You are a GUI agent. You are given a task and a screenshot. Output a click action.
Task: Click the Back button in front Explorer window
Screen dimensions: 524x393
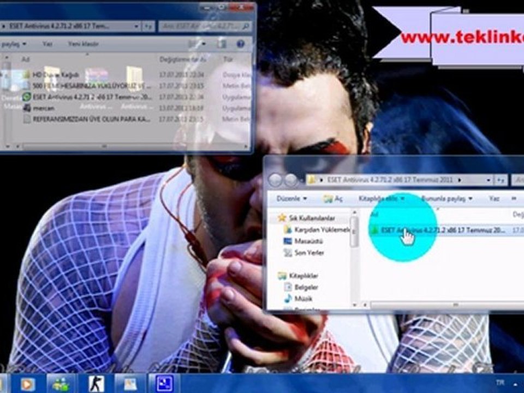275,181
